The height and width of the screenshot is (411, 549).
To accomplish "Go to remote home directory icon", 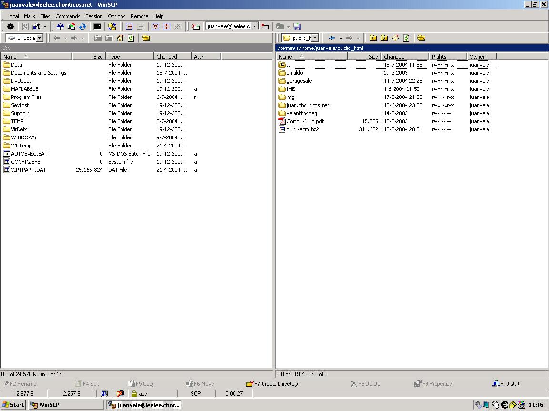I will click(x=396, y=38).
